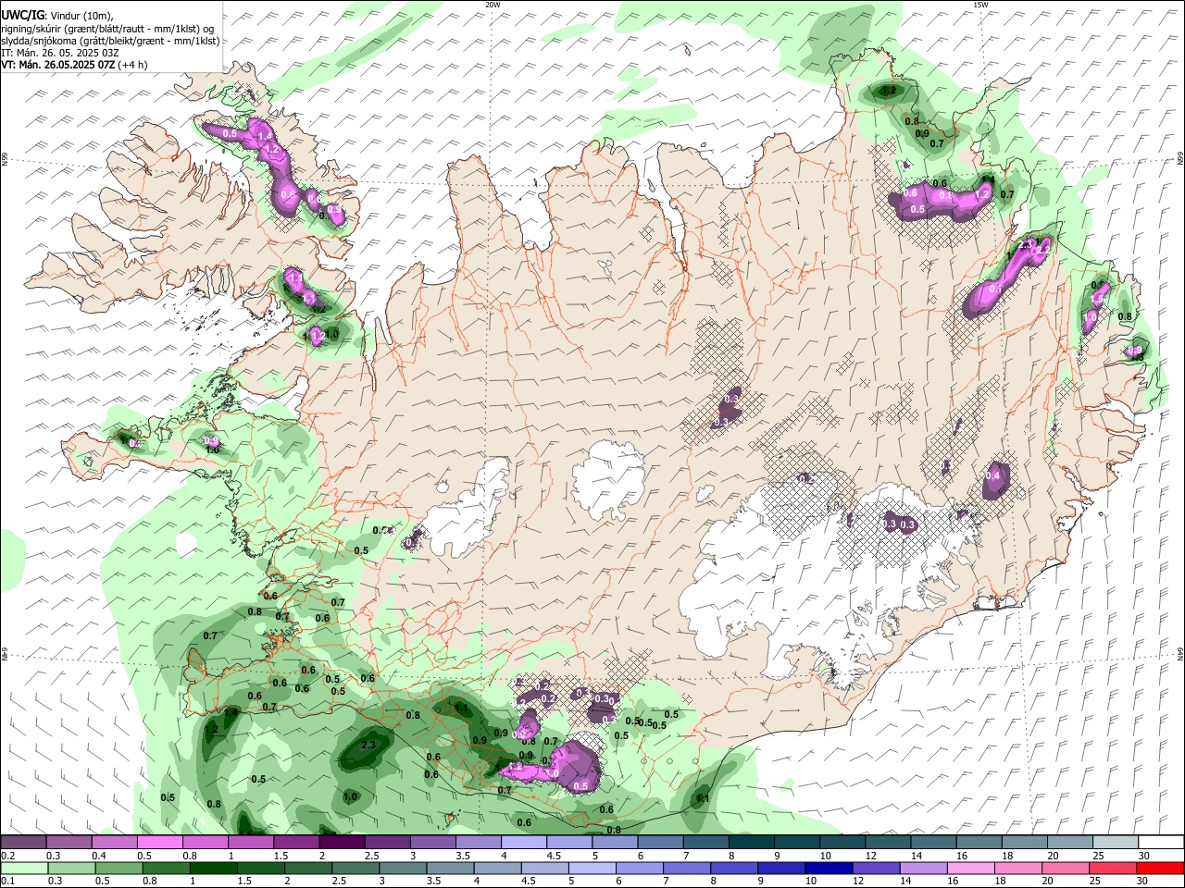Click the "66N" latitude label on right edge
The height and width of the screenshot is (888, 1185).
click(1180, 158)
